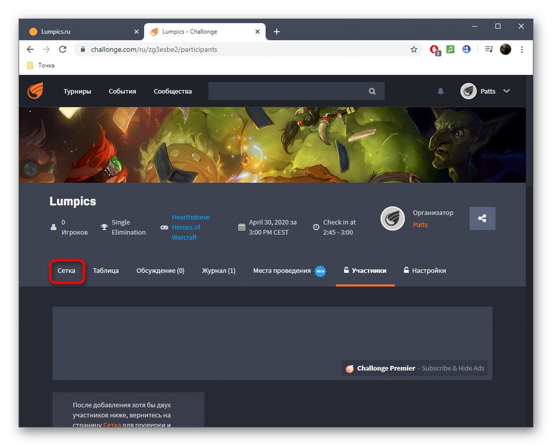Close the Lumpics.ru tab
This screenshot has width=552, height=446.
(x=137, y=32)
